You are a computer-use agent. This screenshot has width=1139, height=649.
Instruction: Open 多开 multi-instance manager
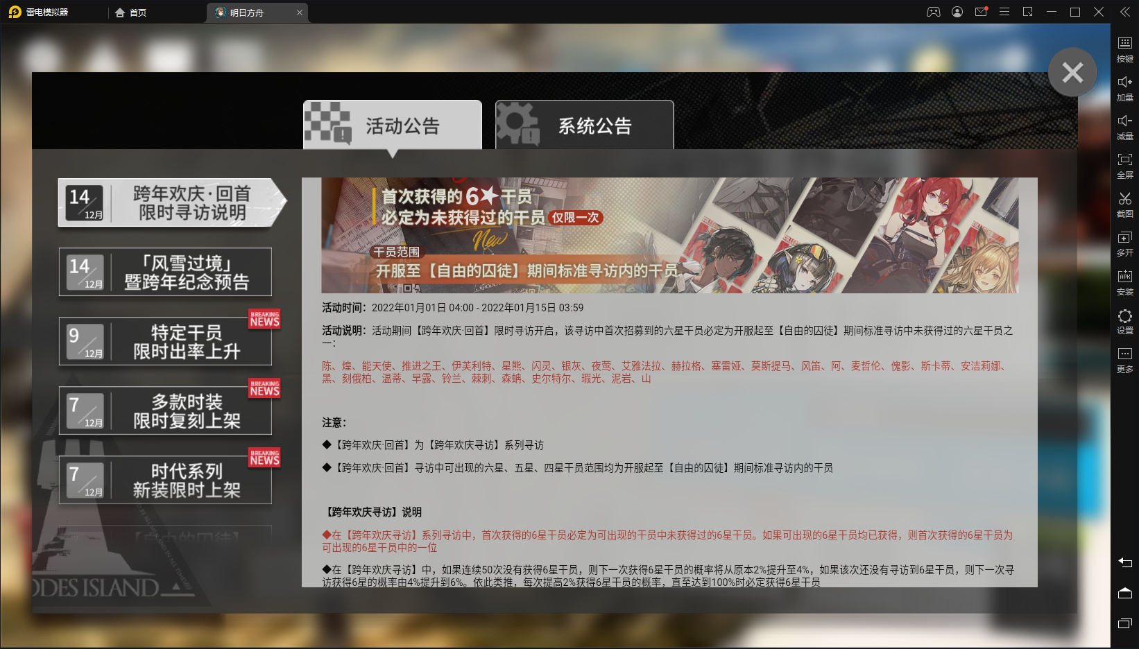coord(1125,244)
